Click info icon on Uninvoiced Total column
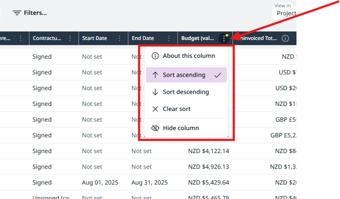This screenshot has width=340, height=199. (x=285, y=38)
